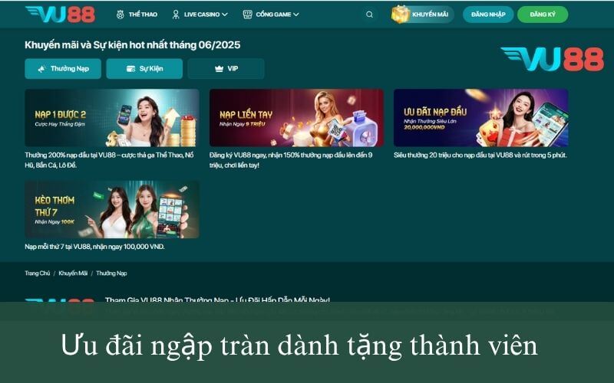Switch to the Thưởng Nạp tab

tap(63, 69)
